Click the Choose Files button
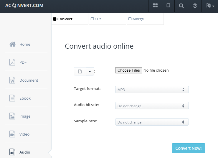This screenshot has width=218, height=158. (129, 70)
